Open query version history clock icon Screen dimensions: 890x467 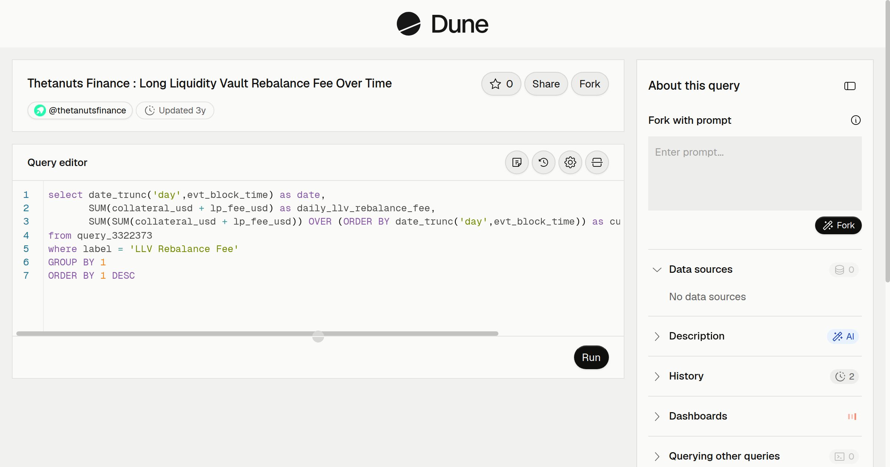543,162
